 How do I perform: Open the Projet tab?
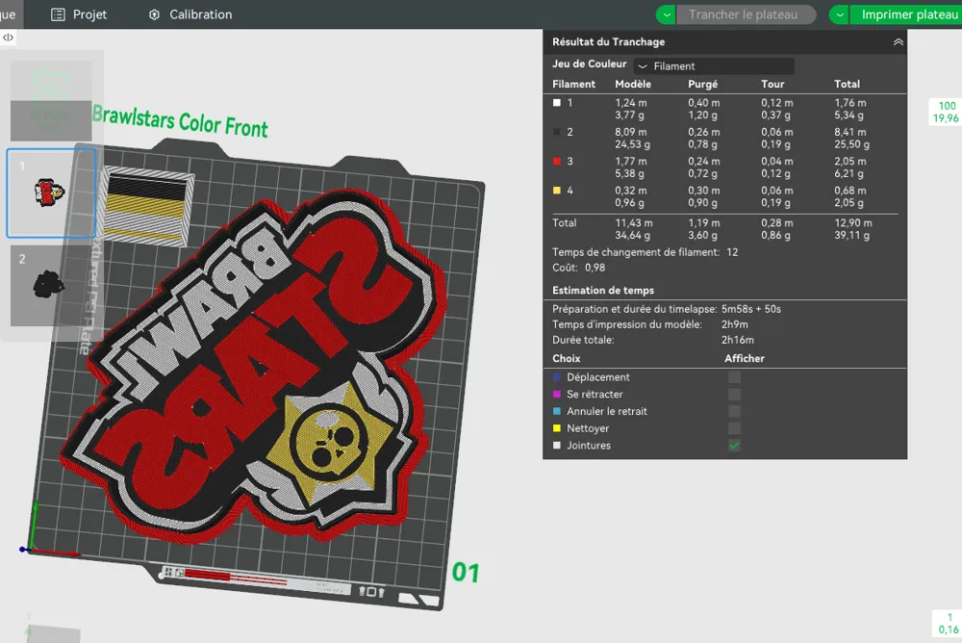[x=79, y=14]
